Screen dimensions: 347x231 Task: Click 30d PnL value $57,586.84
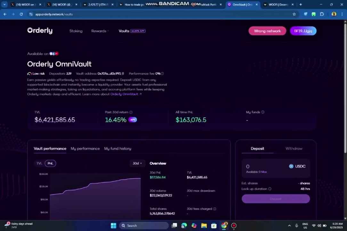[x=157, y=177]
